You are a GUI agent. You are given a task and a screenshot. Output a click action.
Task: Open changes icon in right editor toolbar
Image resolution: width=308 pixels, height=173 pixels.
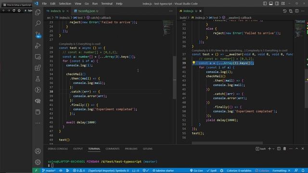291,11
